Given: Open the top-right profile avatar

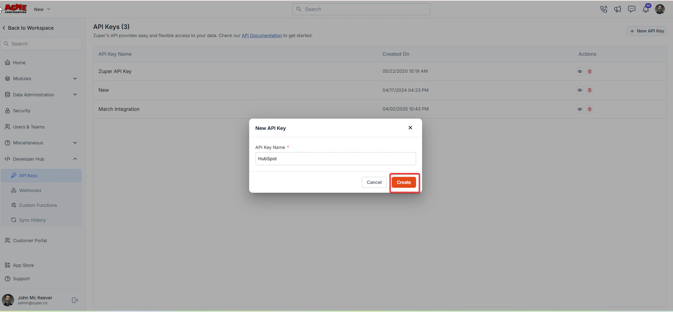Looking at the screenshot, I should click(660, 9).
